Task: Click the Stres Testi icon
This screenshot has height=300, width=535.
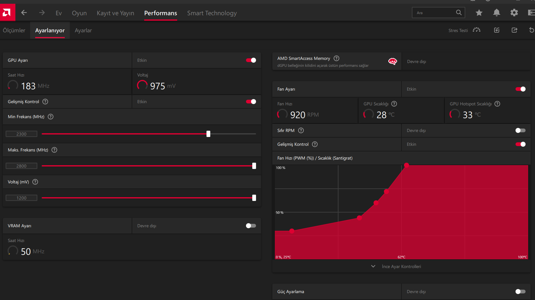Action: click(477, 30)
